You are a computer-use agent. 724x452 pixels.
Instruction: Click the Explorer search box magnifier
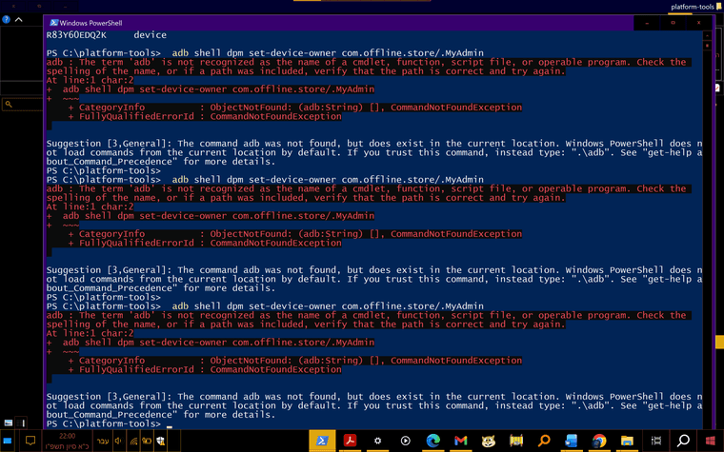[x=9, y=105]
